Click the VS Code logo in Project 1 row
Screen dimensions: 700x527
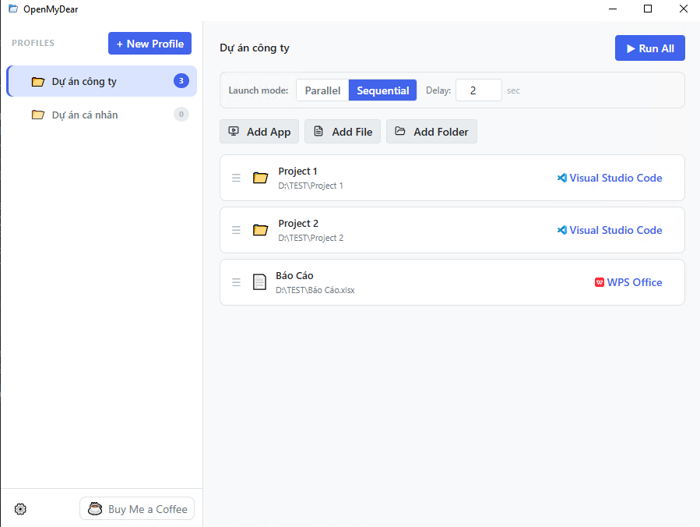[562, 178]
